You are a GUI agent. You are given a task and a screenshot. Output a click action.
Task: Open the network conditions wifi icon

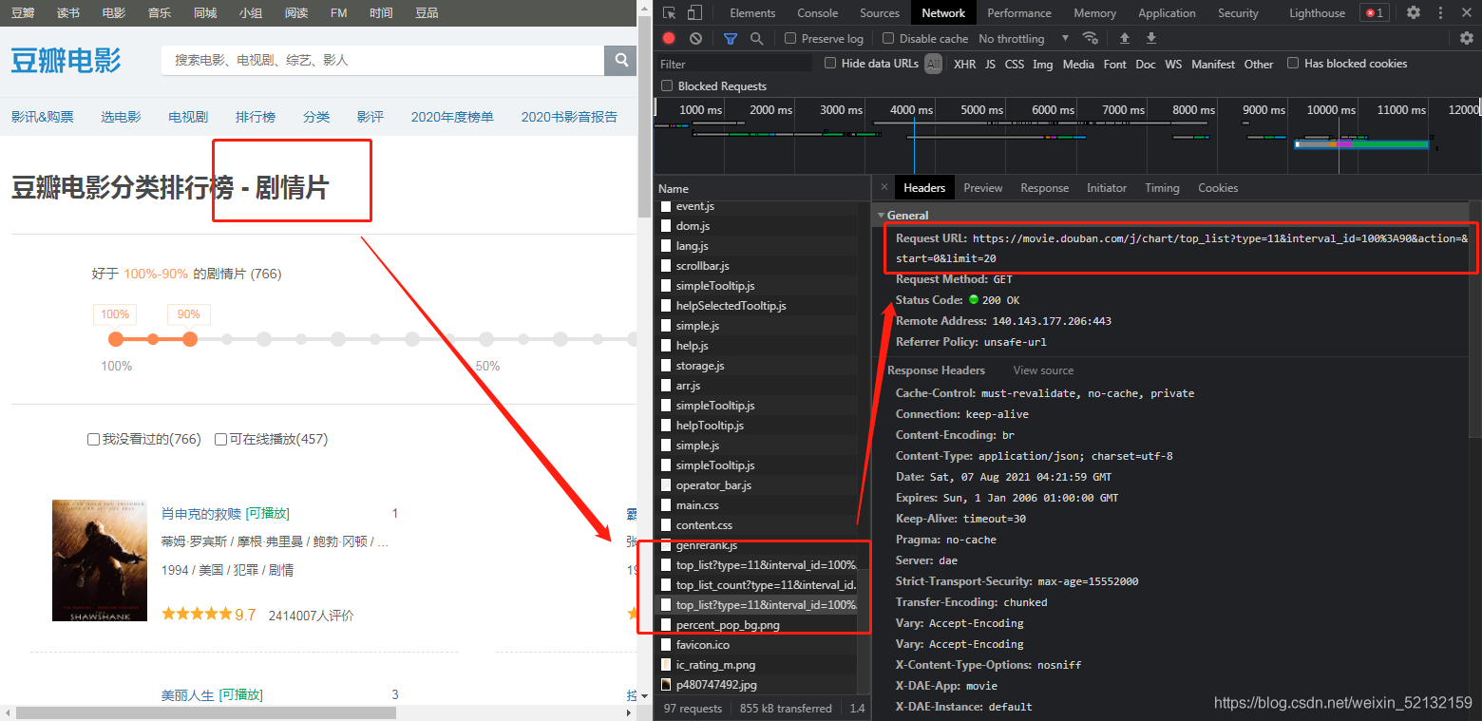(x=1091, y=38)
